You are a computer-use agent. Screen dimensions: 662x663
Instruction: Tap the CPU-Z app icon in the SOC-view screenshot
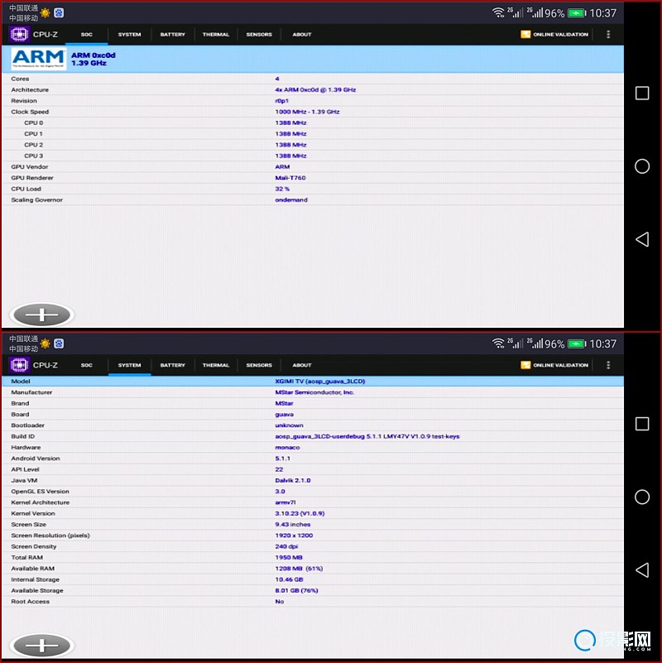pyautogui.click(x=19, y=34)
